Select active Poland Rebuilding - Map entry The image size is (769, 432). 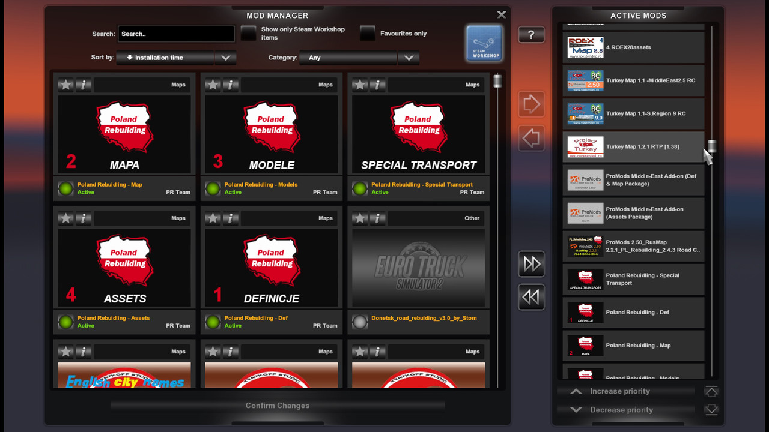[633, 346]
